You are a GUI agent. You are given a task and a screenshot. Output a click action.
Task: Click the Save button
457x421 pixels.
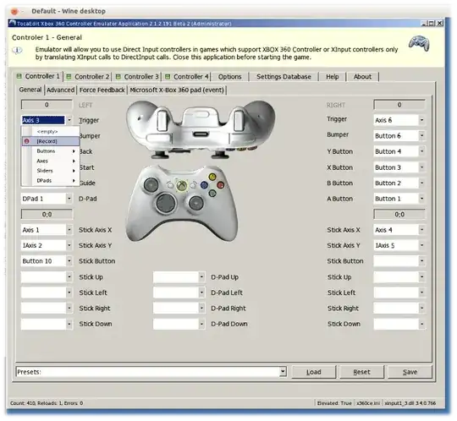[x=410, y=372]
